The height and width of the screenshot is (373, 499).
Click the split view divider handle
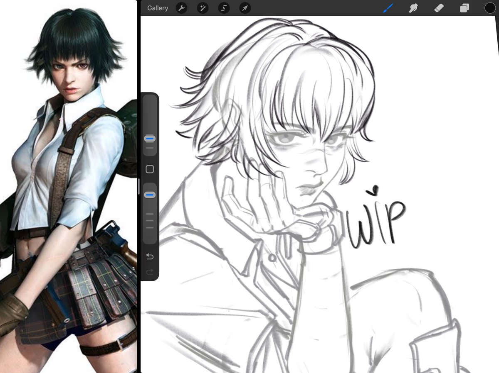138,186
